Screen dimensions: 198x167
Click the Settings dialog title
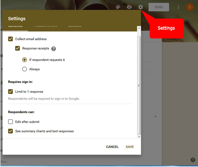[17, 18]
